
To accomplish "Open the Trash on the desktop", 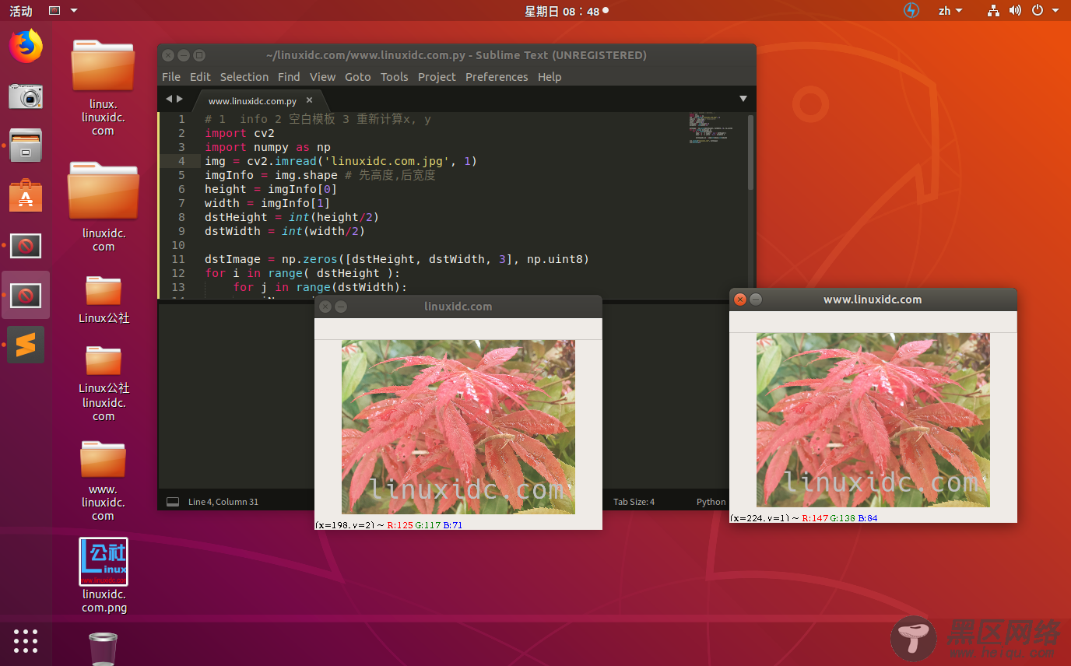I will coord(103,648).
